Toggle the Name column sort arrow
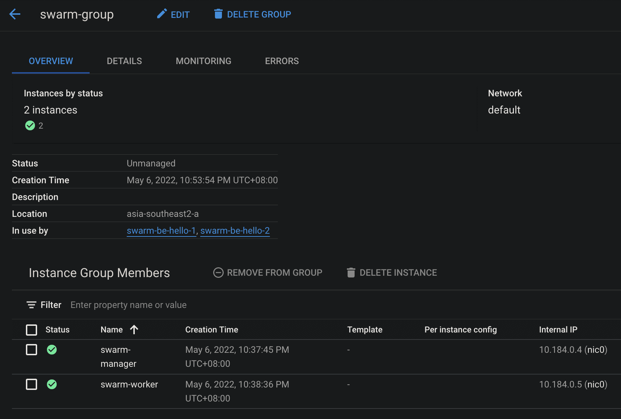 133,329
